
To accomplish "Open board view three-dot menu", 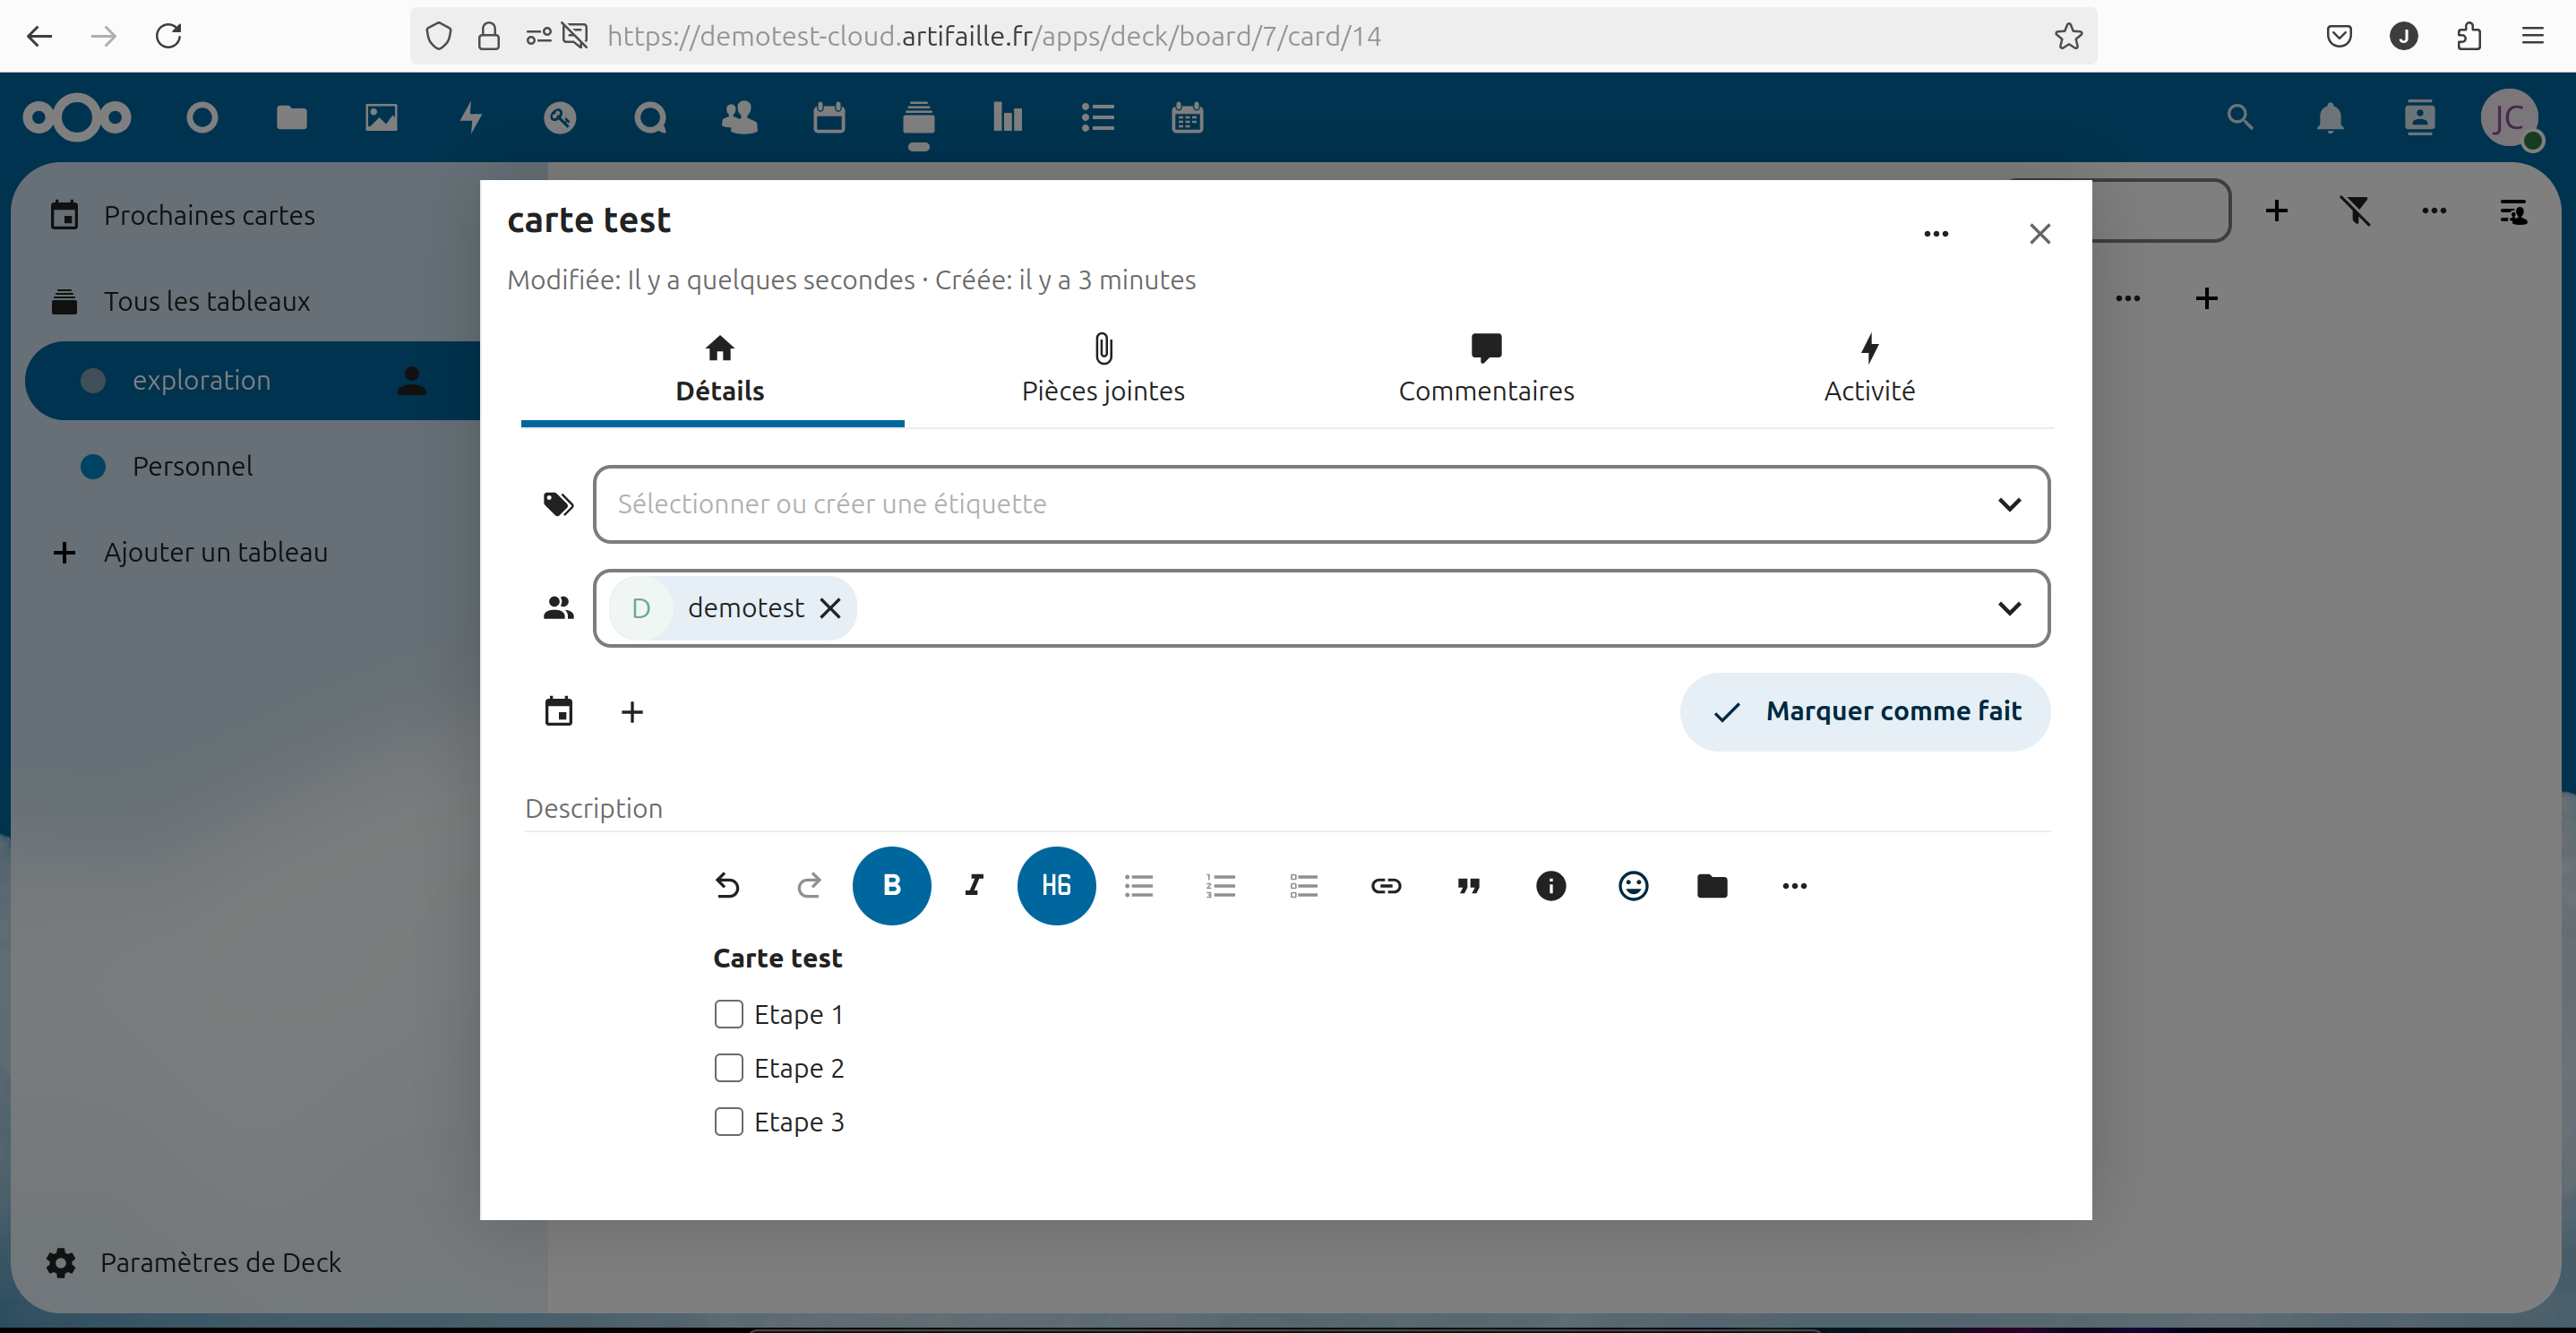I will (x=2434, y=211).
